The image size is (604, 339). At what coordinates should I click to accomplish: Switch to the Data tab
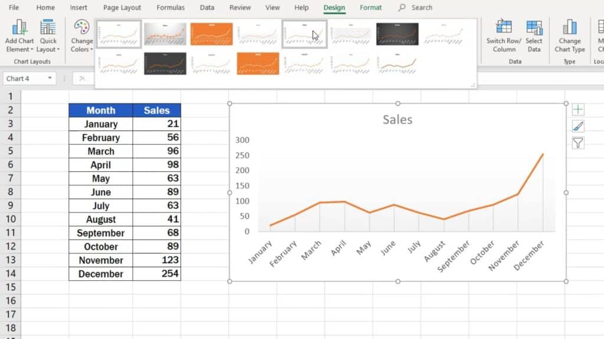(207, 7)
